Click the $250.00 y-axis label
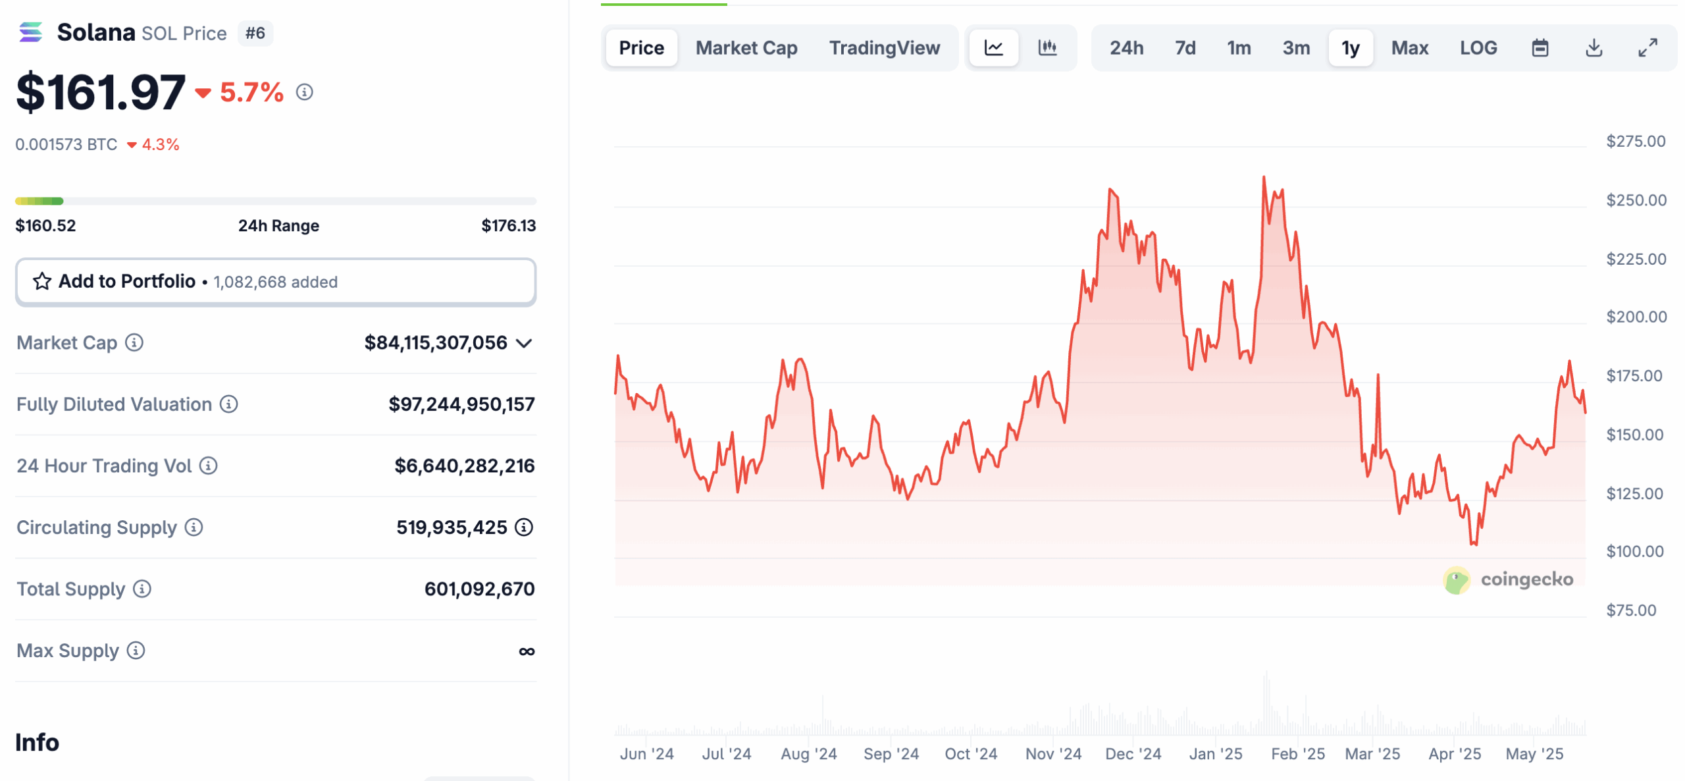 1636,200
